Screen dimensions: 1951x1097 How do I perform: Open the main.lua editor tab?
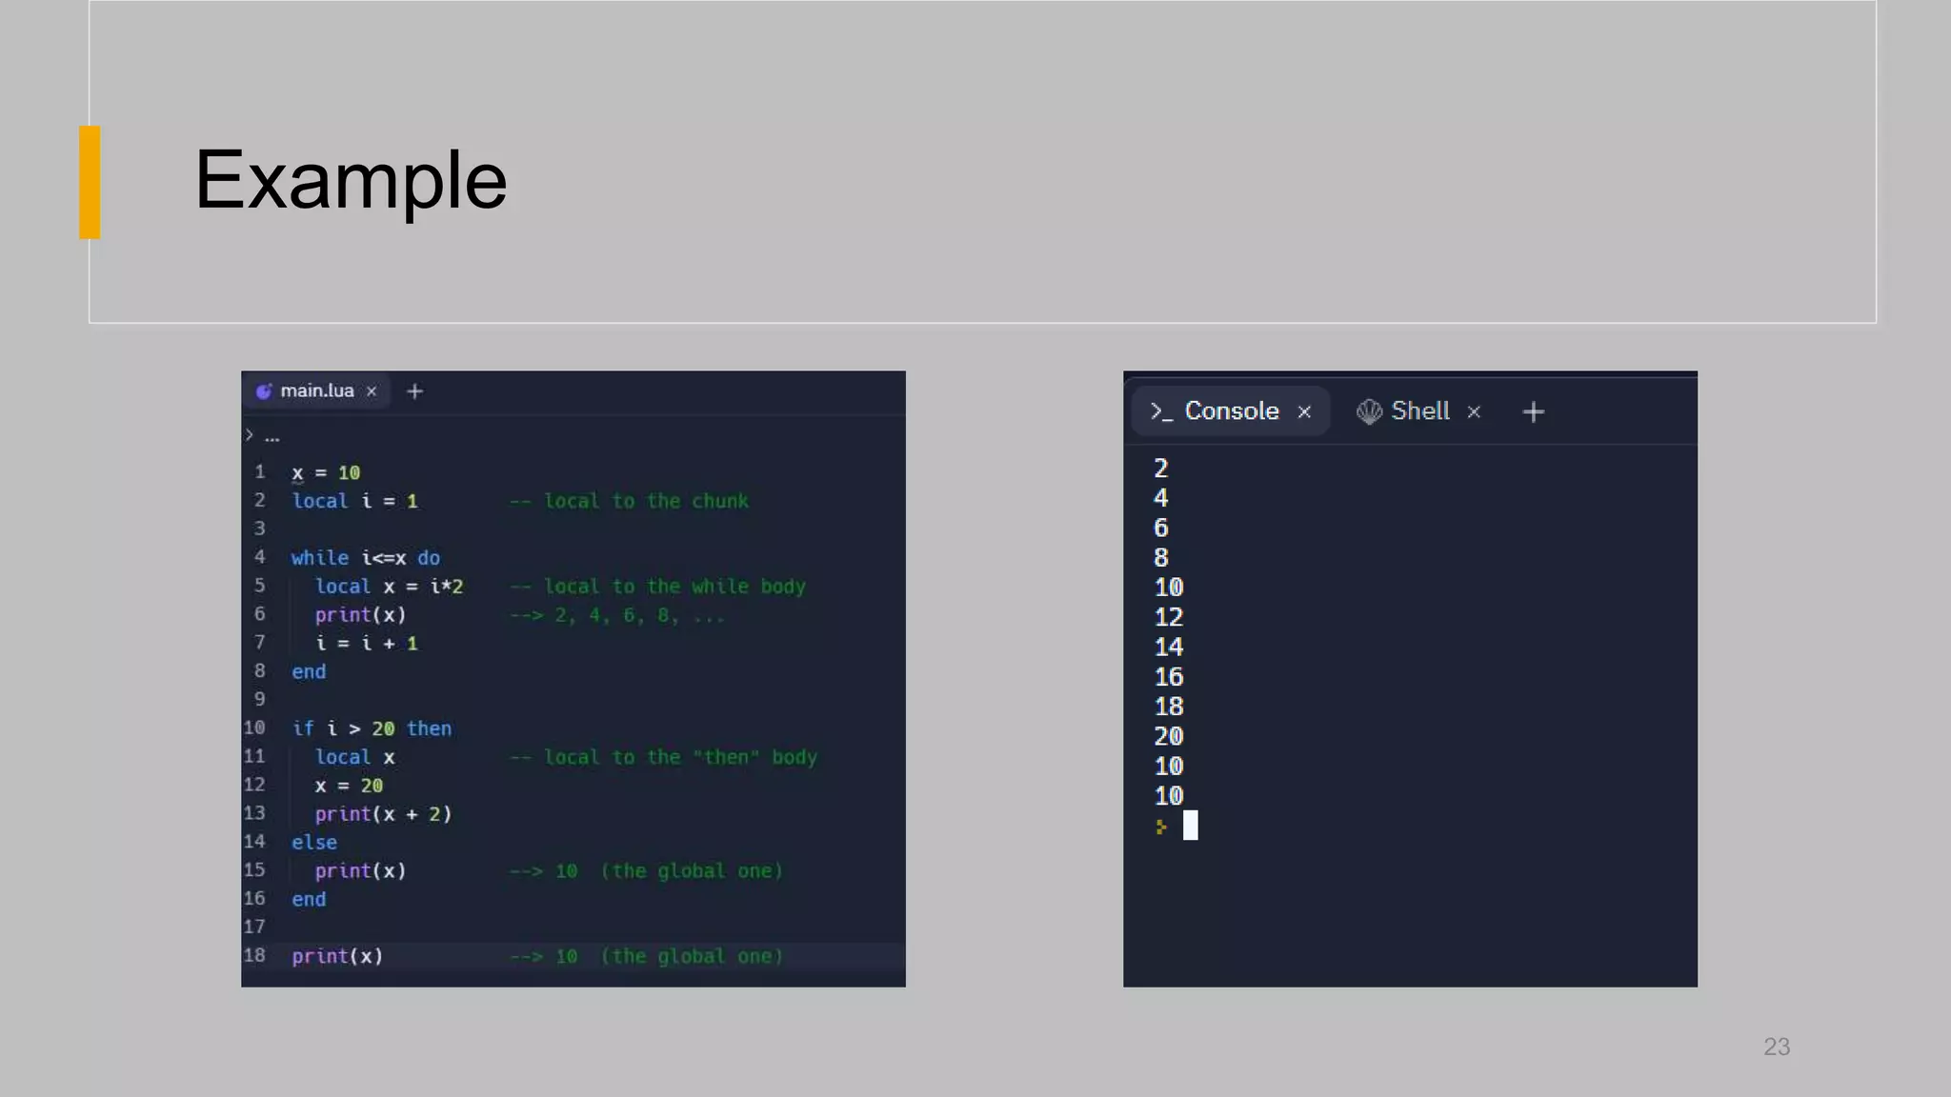click(316, 390)
